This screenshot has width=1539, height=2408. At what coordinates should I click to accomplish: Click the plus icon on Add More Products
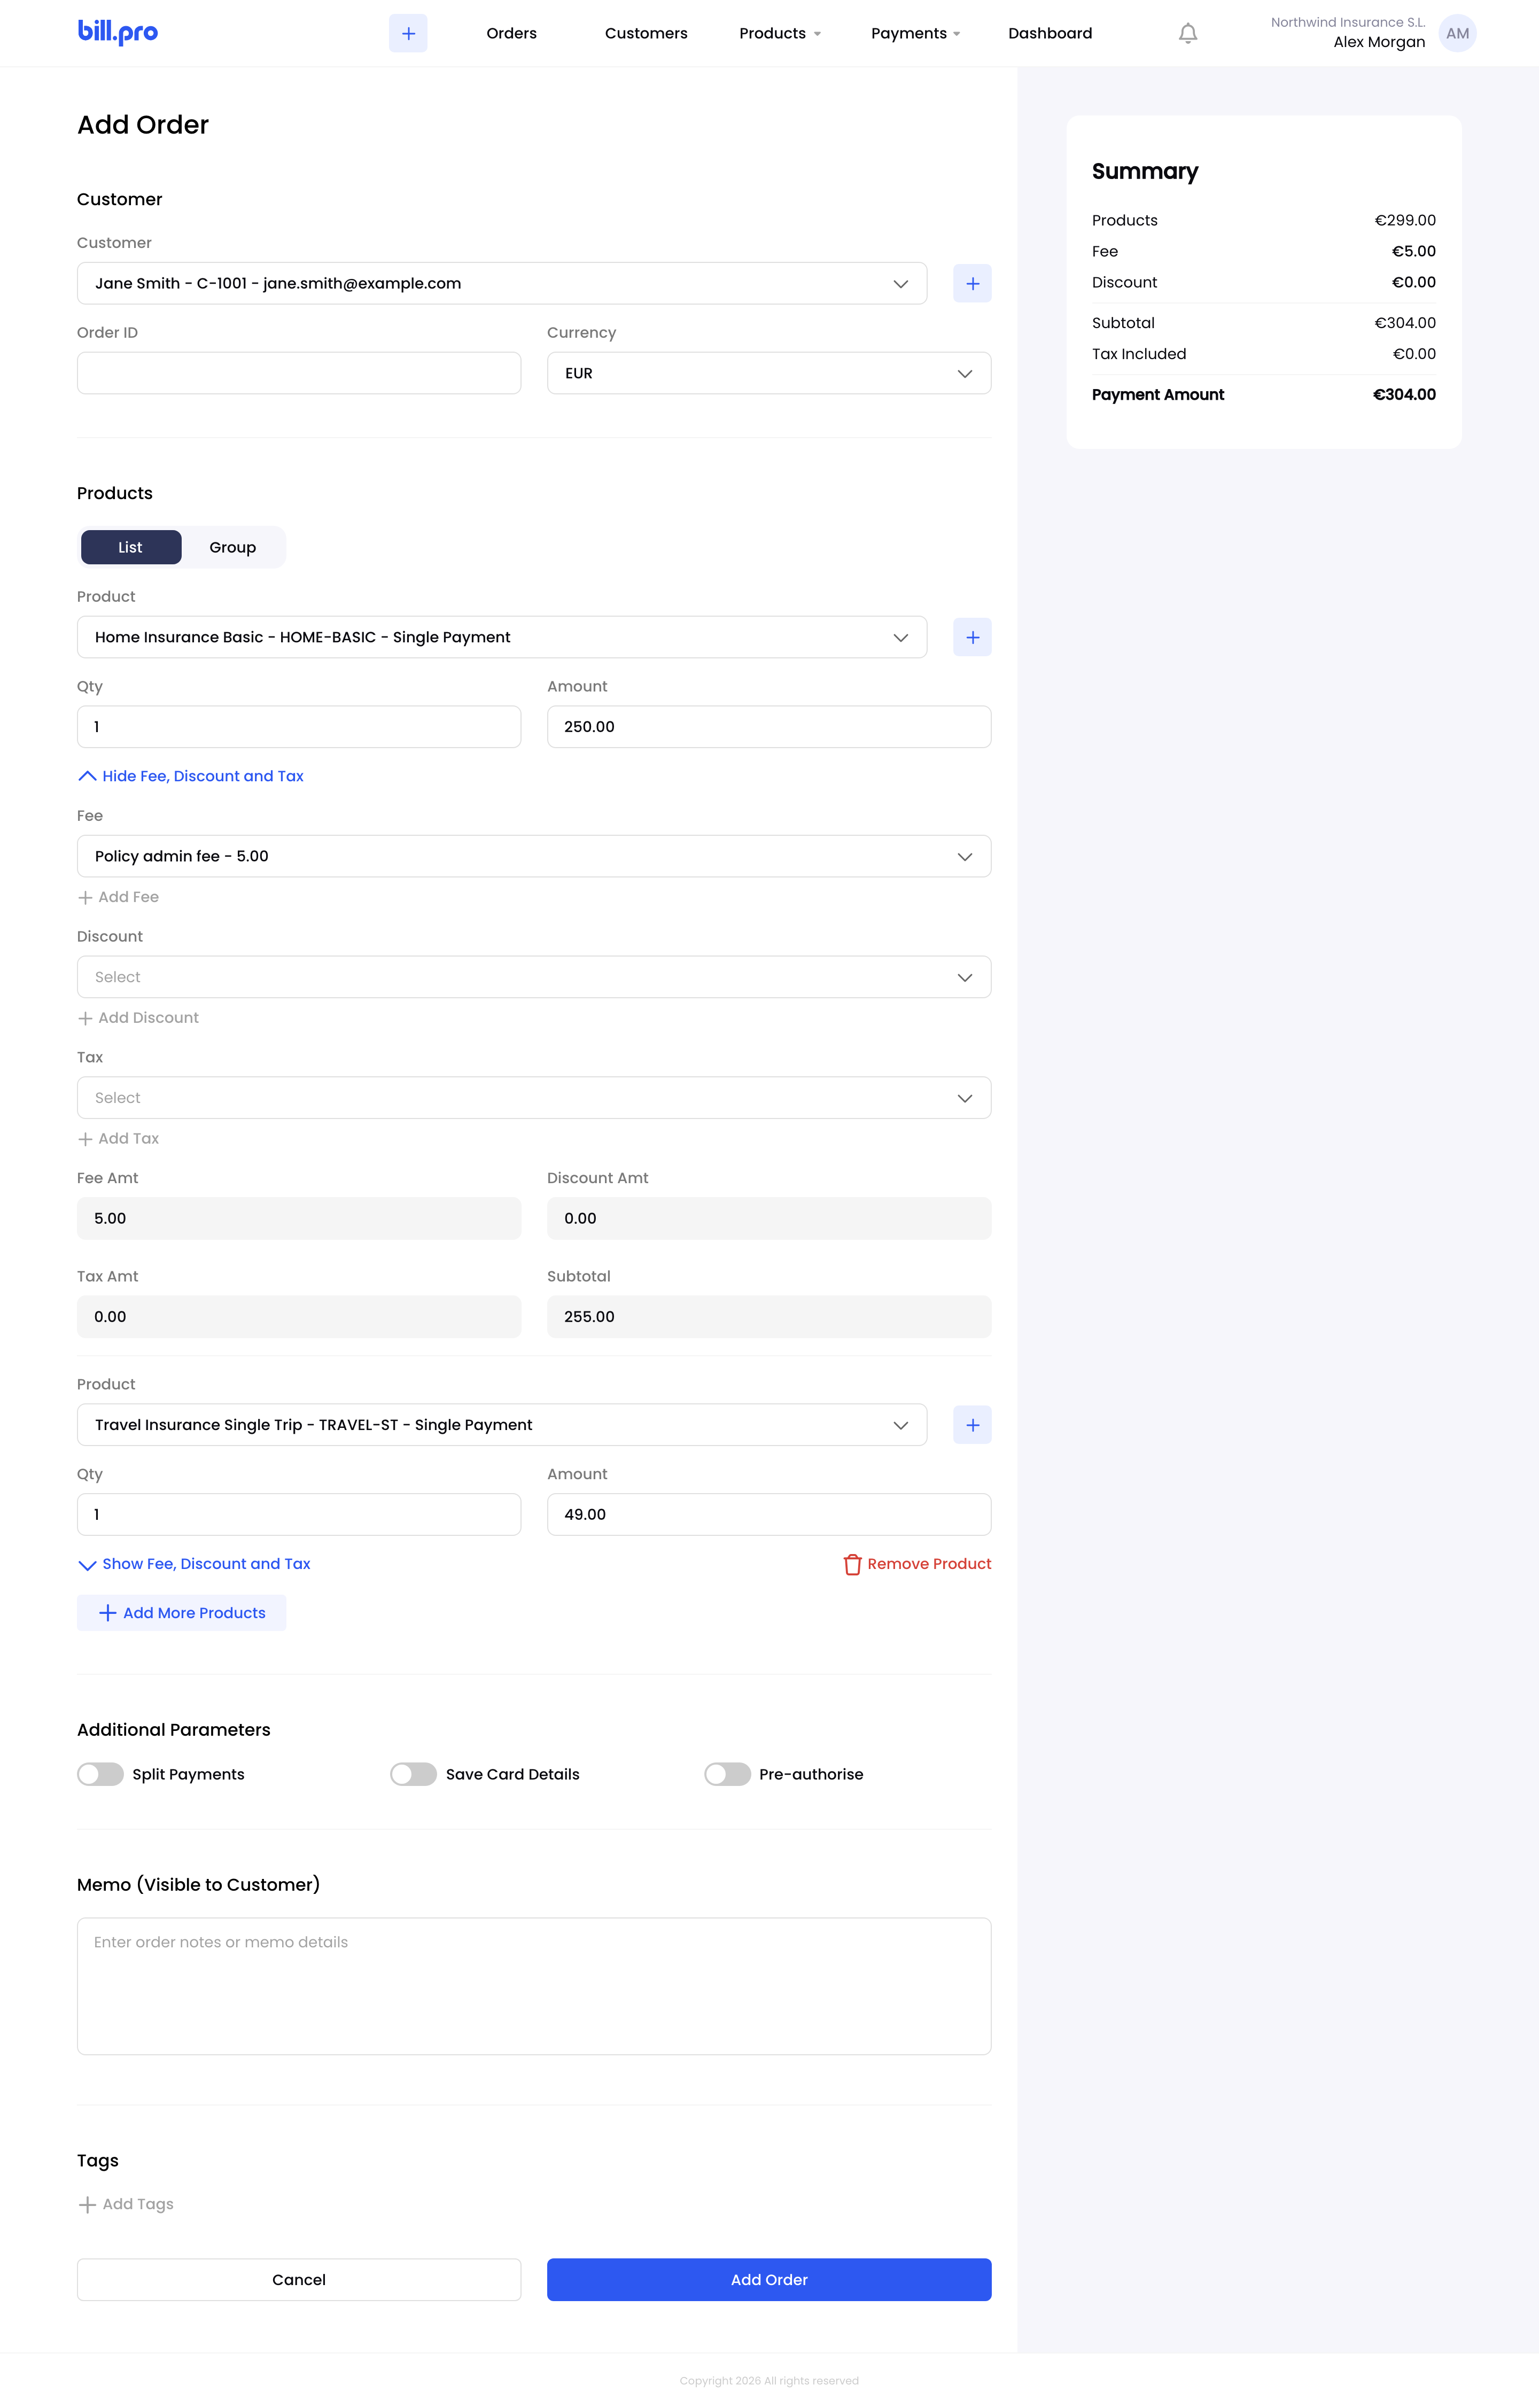[x=108, y=1613]
